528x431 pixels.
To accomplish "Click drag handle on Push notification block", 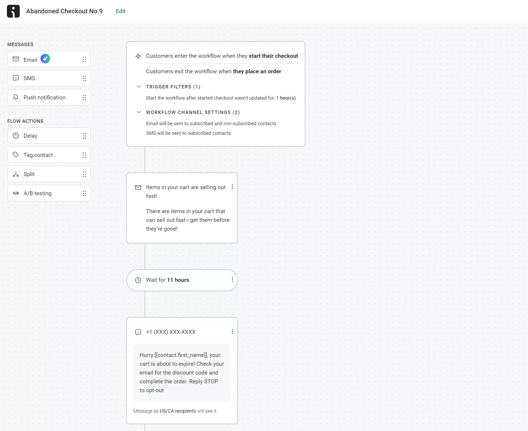I will pyautogui.click(x=84, y=97).
